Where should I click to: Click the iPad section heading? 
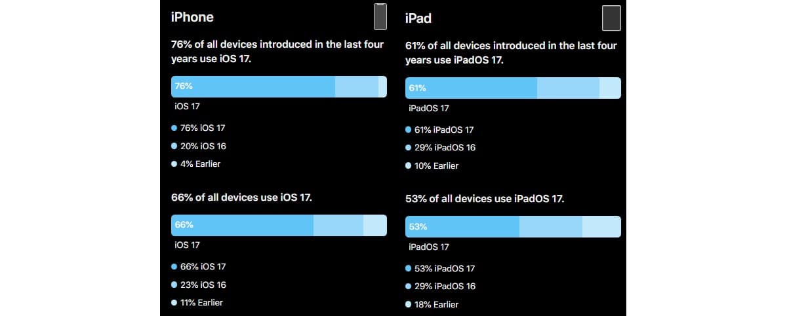click(x=418, y=18)
